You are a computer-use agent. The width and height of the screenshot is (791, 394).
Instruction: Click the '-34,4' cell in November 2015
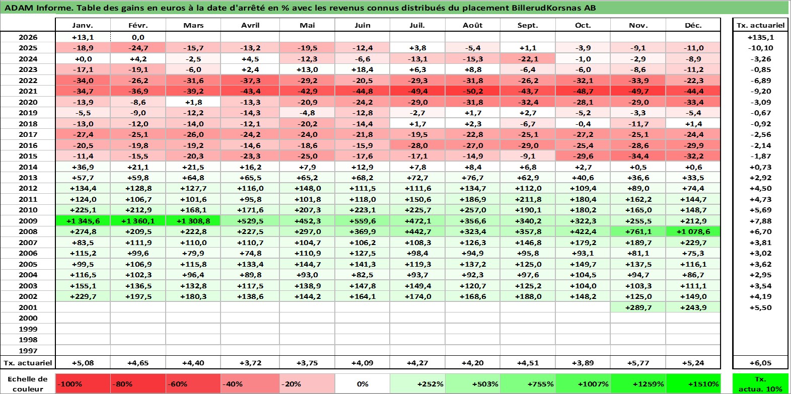638,156
